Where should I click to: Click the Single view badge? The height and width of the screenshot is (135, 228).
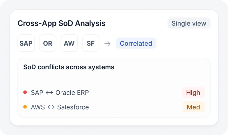point(189,23)
